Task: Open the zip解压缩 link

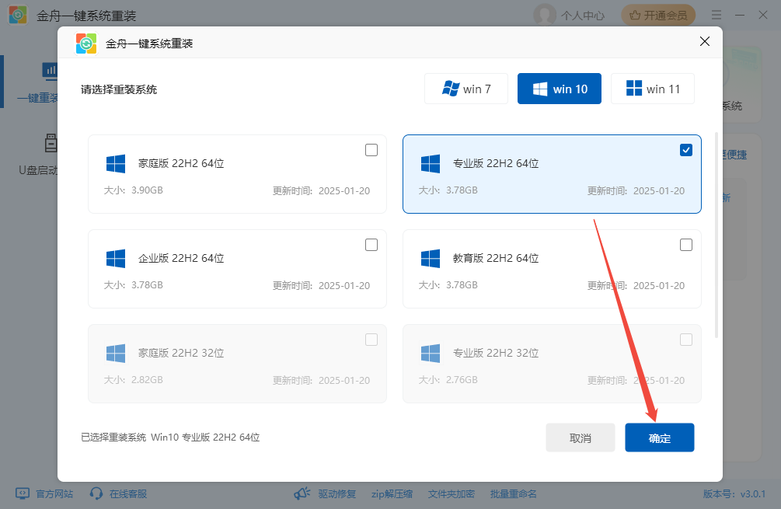Action: pos(392,493)
